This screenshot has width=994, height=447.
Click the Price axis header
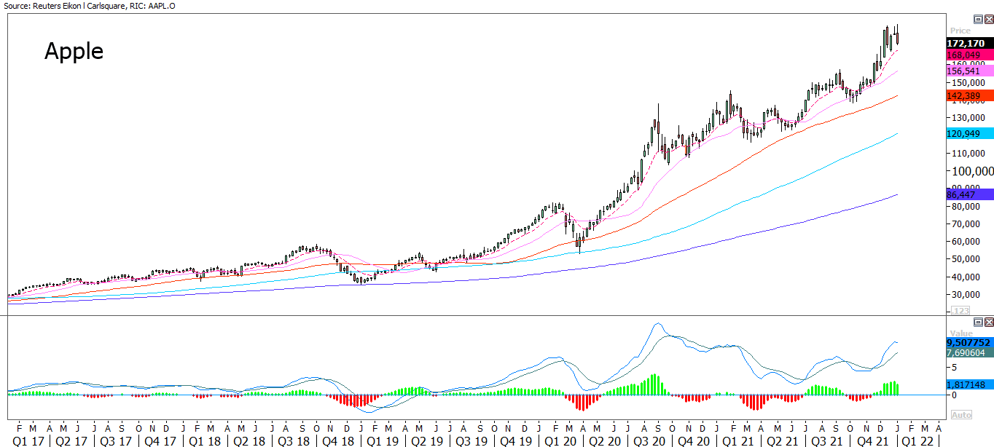click(x=960, y=31)
